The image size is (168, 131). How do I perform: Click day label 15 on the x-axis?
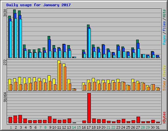pos(79,127)
